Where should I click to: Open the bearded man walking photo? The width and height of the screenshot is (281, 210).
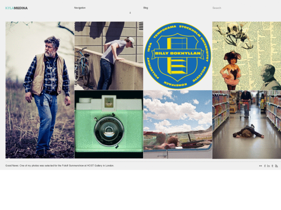coord(40,90)
